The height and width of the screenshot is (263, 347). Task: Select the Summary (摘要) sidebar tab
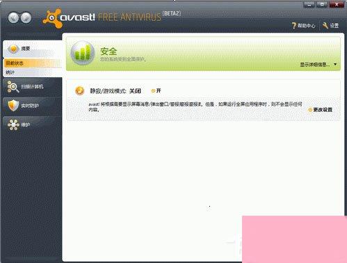pyautogui.click(x=33, y=49)
